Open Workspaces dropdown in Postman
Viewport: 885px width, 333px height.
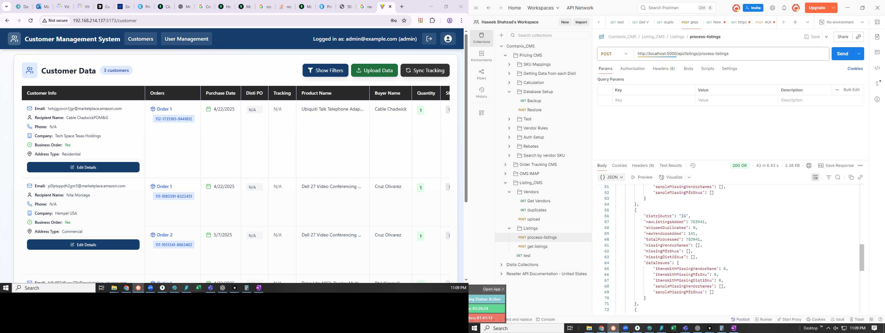(543, 8)
